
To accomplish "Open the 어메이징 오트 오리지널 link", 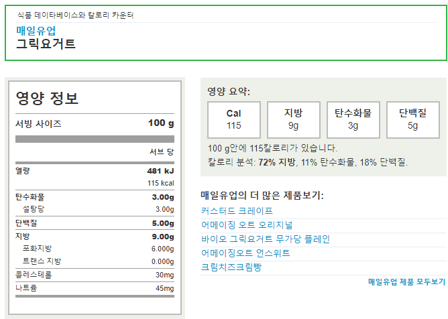I will point(247,225).
